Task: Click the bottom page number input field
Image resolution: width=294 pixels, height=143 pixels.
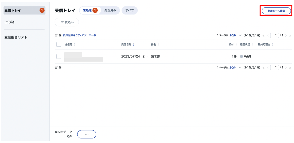Action: click(275, 67)
